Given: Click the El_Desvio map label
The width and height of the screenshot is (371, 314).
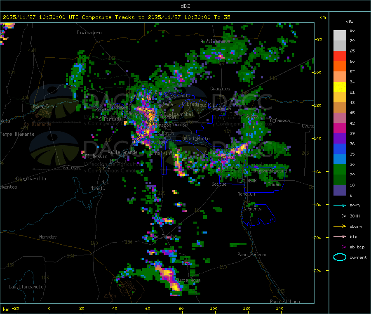Looking at the screenshot, I should 96,156.
